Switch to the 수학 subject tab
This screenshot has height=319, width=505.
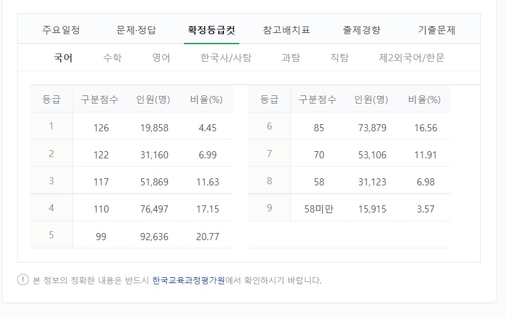(113, 58)
